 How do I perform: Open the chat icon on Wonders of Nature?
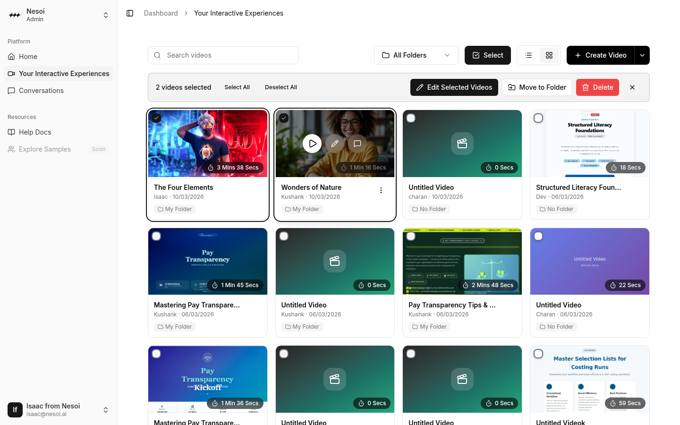coord(357,144)
